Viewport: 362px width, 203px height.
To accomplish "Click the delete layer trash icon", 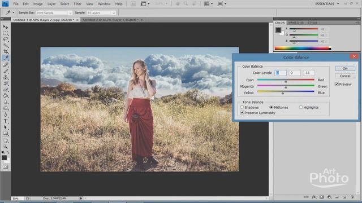I will click(x=352, y=197).
